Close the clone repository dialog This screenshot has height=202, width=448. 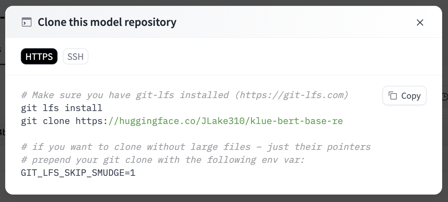[x=420, y=22]
